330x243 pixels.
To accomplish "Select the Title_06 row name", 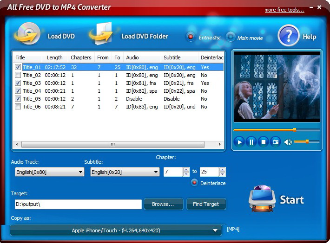I will tap(32, 107).
